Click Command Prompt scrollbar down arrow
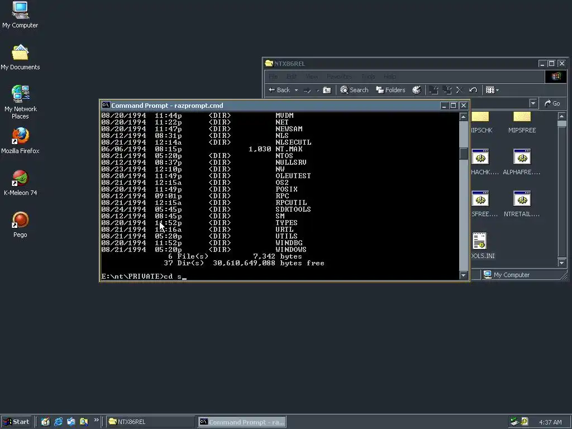 click(x=463, y=275)
